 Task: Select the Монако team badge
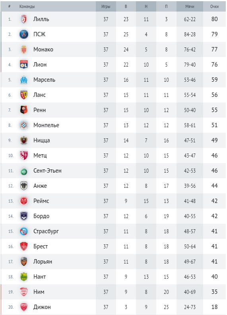[24, 49]
